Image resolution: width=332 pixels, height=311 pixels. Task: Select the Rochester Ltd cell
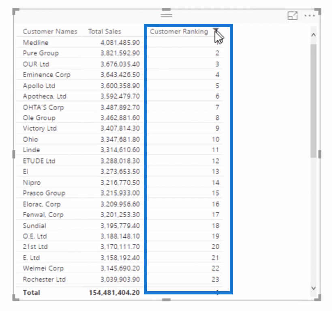click(44, 279)
